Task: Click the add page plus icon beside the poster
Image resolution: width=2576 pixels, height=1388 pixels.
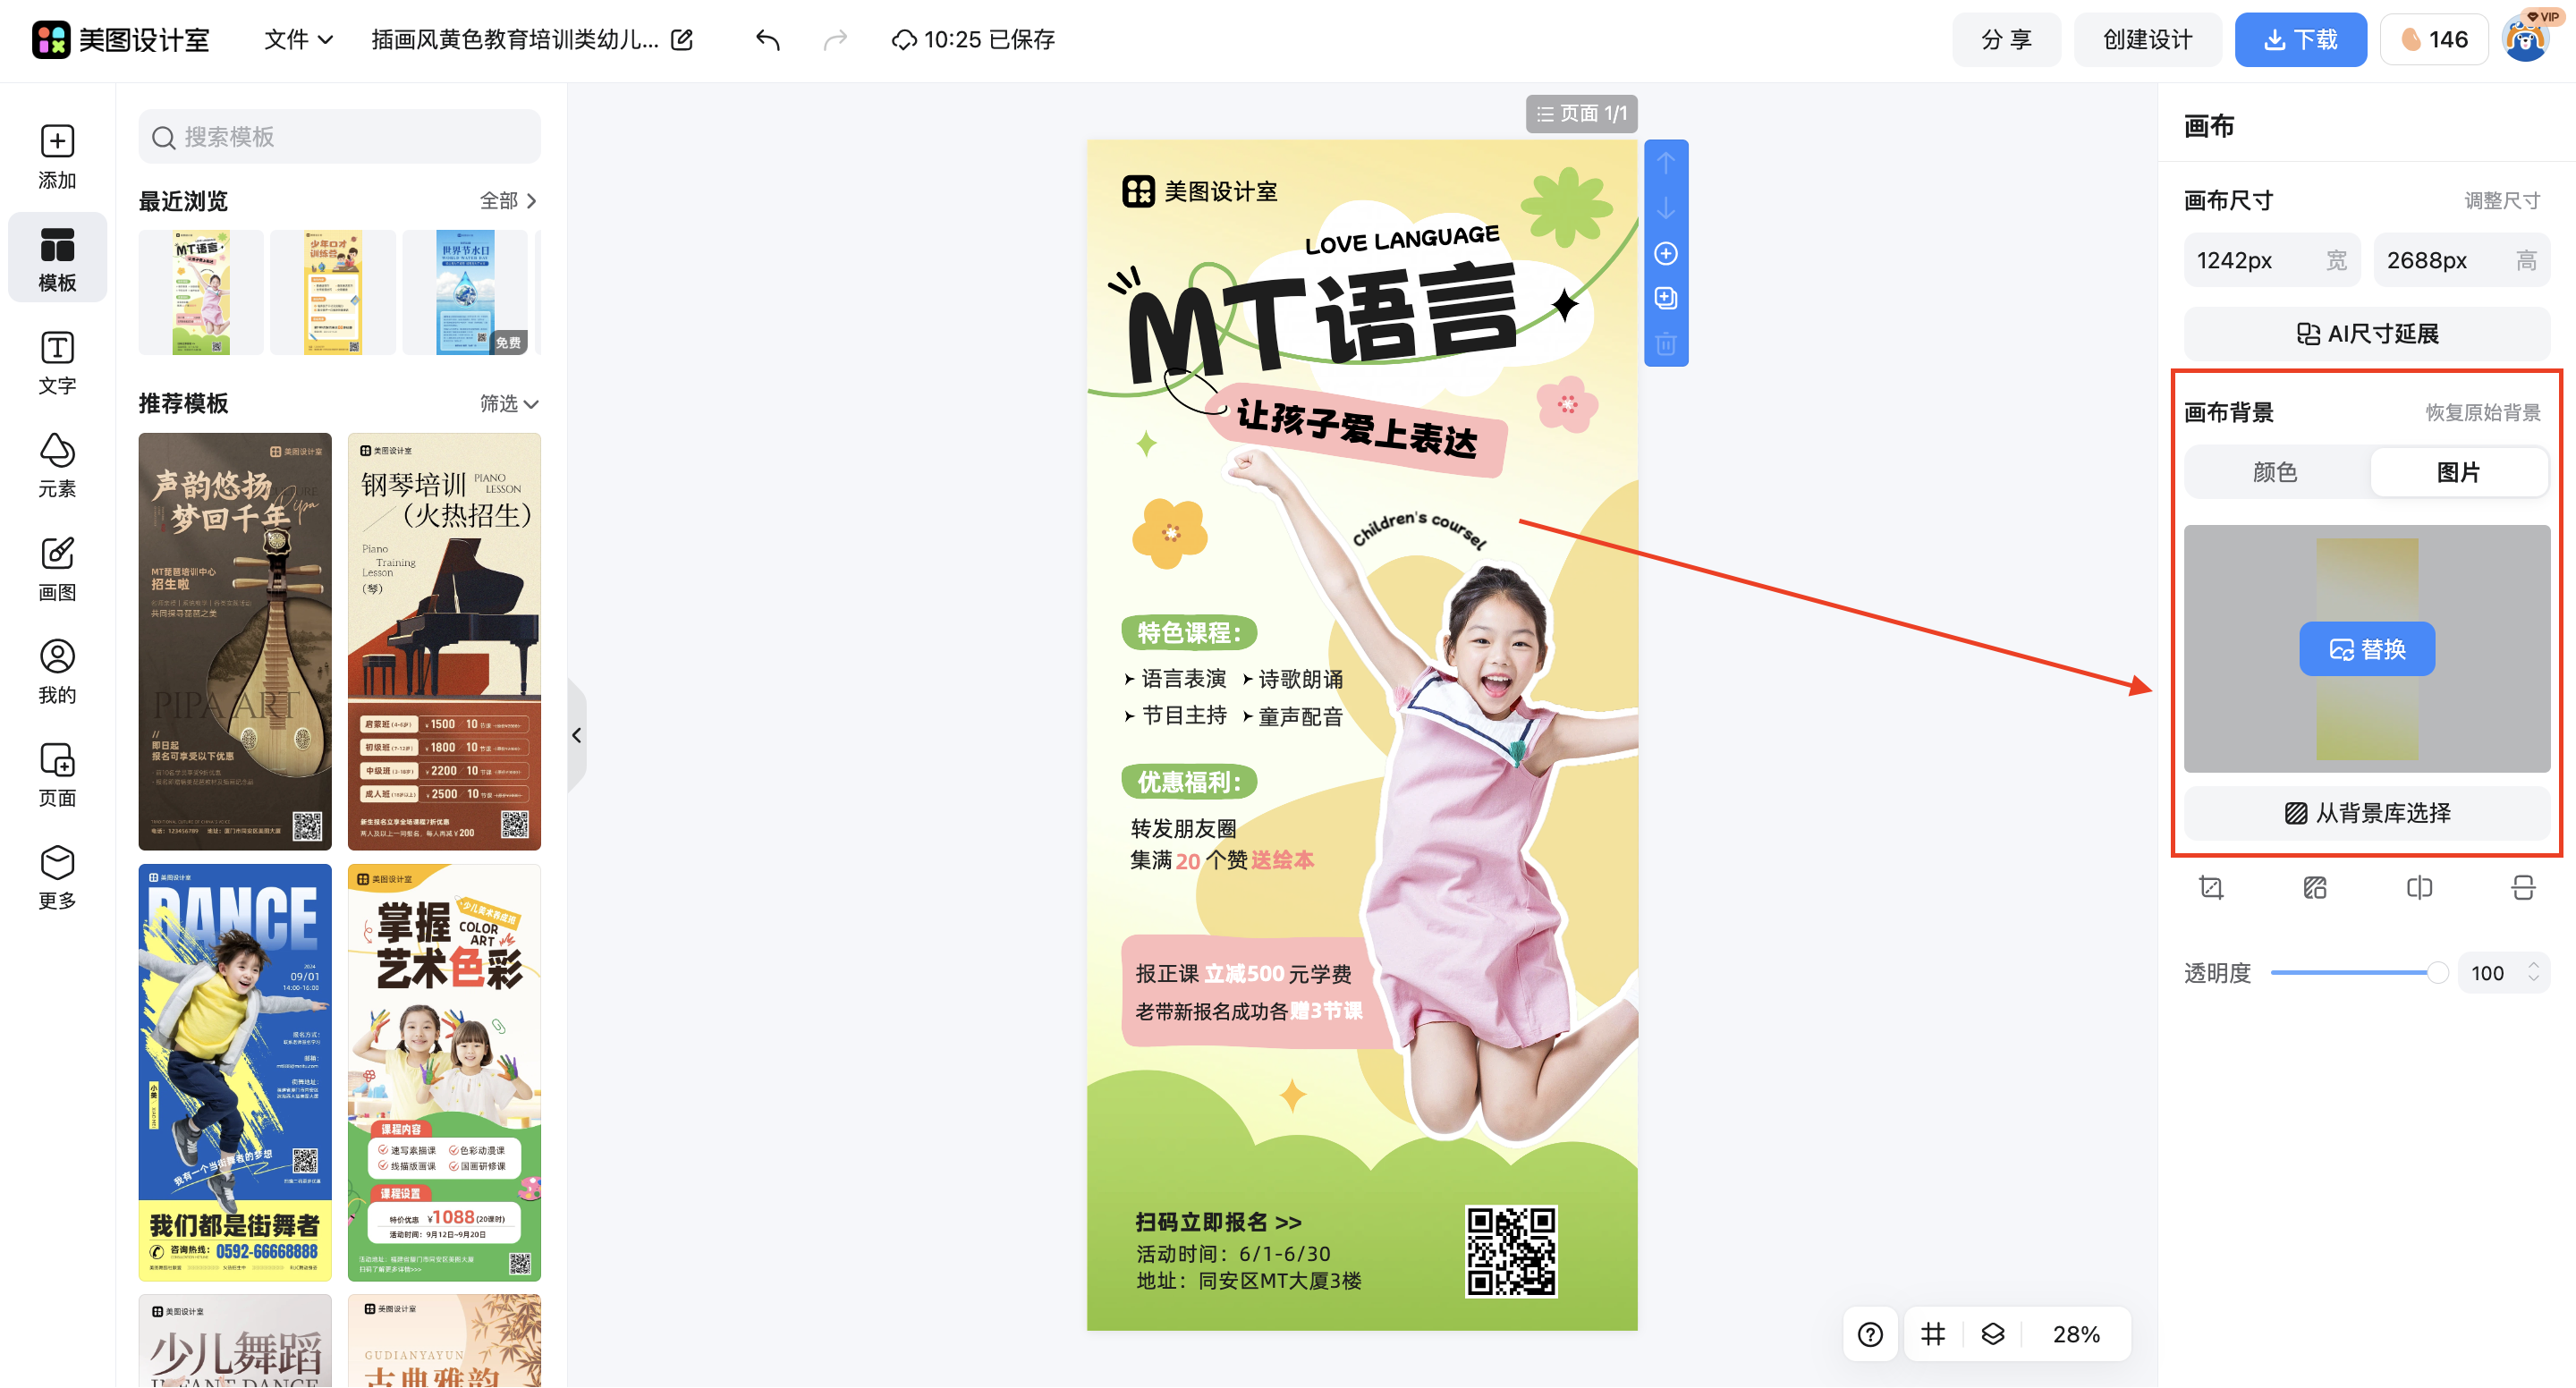Action: pyautogui.click(x=1665, y=253)
